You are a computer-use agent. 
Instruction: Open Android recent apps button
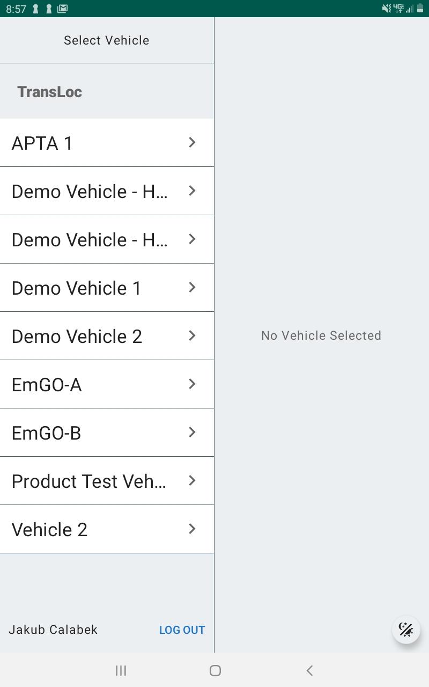(121, 670)
